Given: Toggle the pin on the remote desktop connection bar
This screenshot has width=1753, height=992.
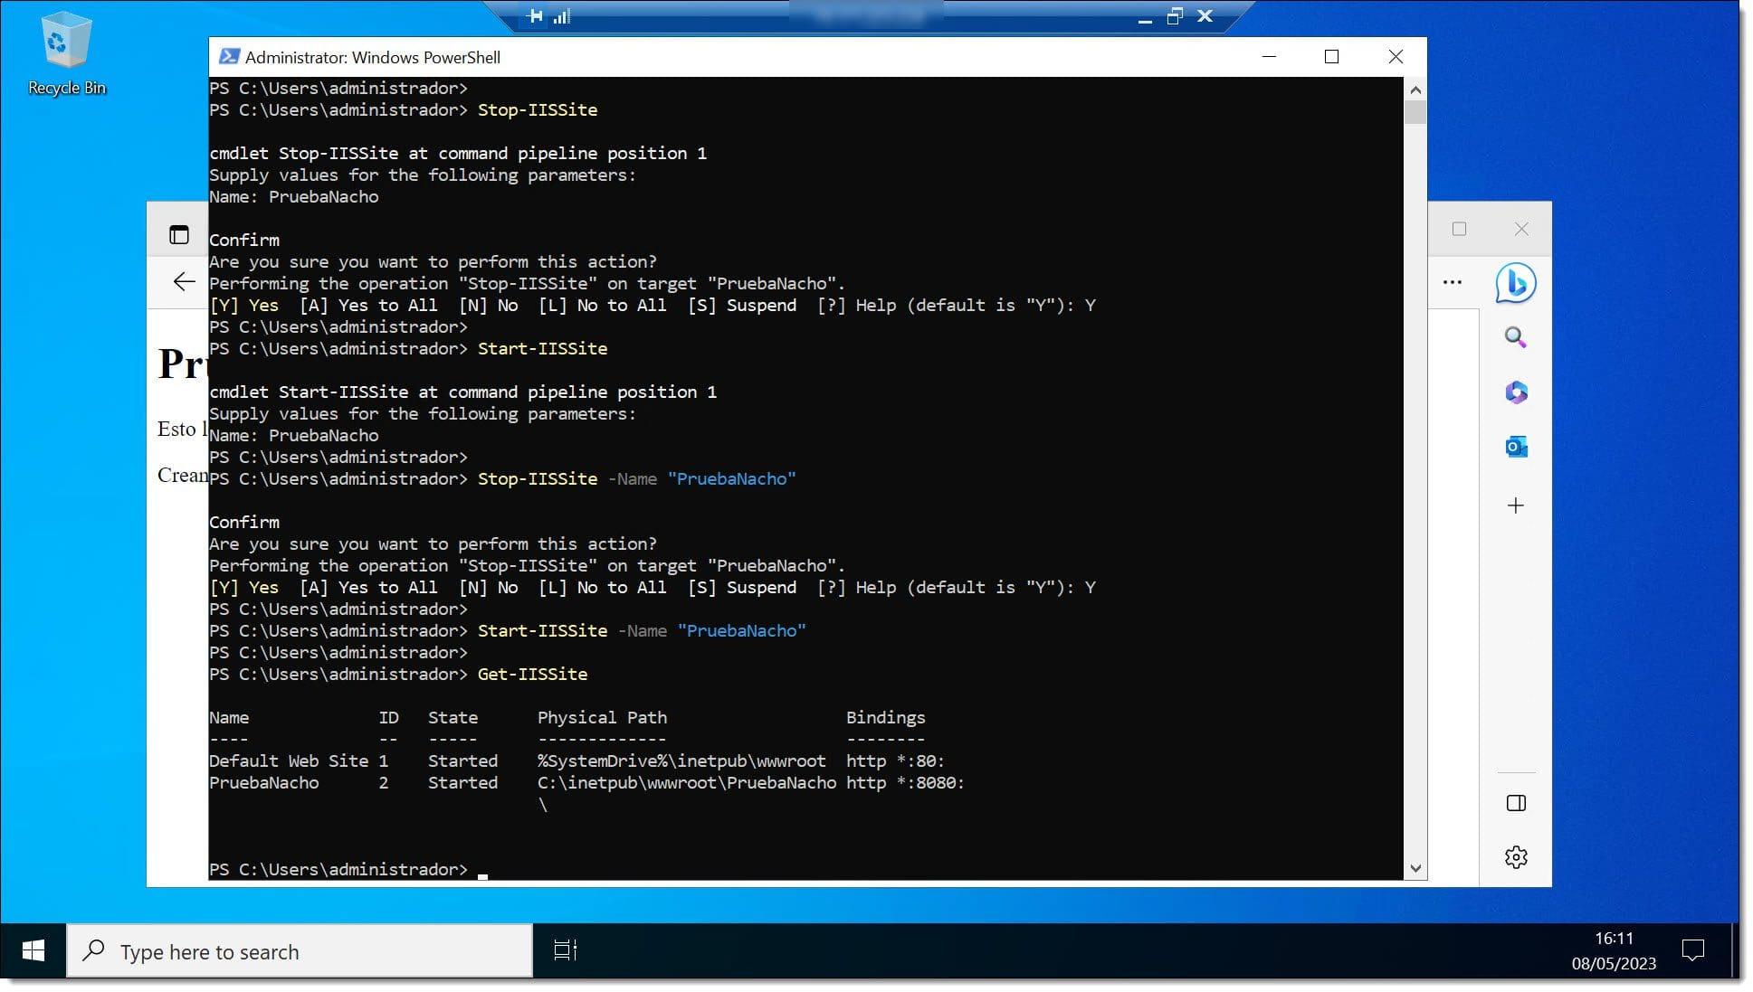Looking at the screenshot, I should (x=534, y=16).
